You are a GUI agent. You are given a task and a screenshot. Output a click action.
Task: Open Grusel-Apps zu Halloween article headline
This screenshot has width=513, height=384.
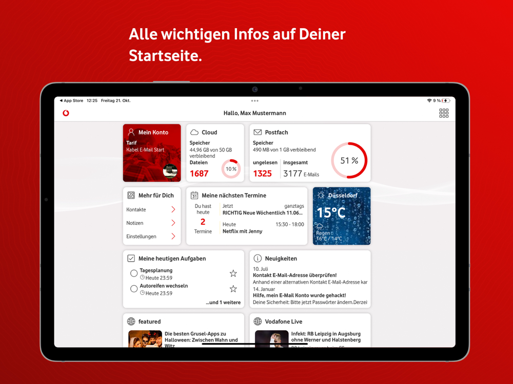pyautogui.click(x=202, y=339)
